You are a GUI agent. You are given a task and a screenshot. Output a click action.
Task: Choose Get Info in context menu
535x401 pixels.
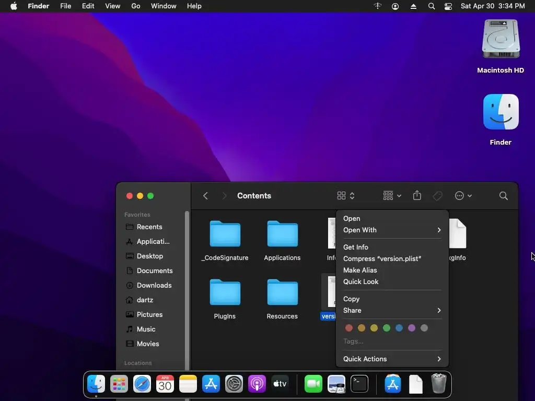click(x=392, y=247)
